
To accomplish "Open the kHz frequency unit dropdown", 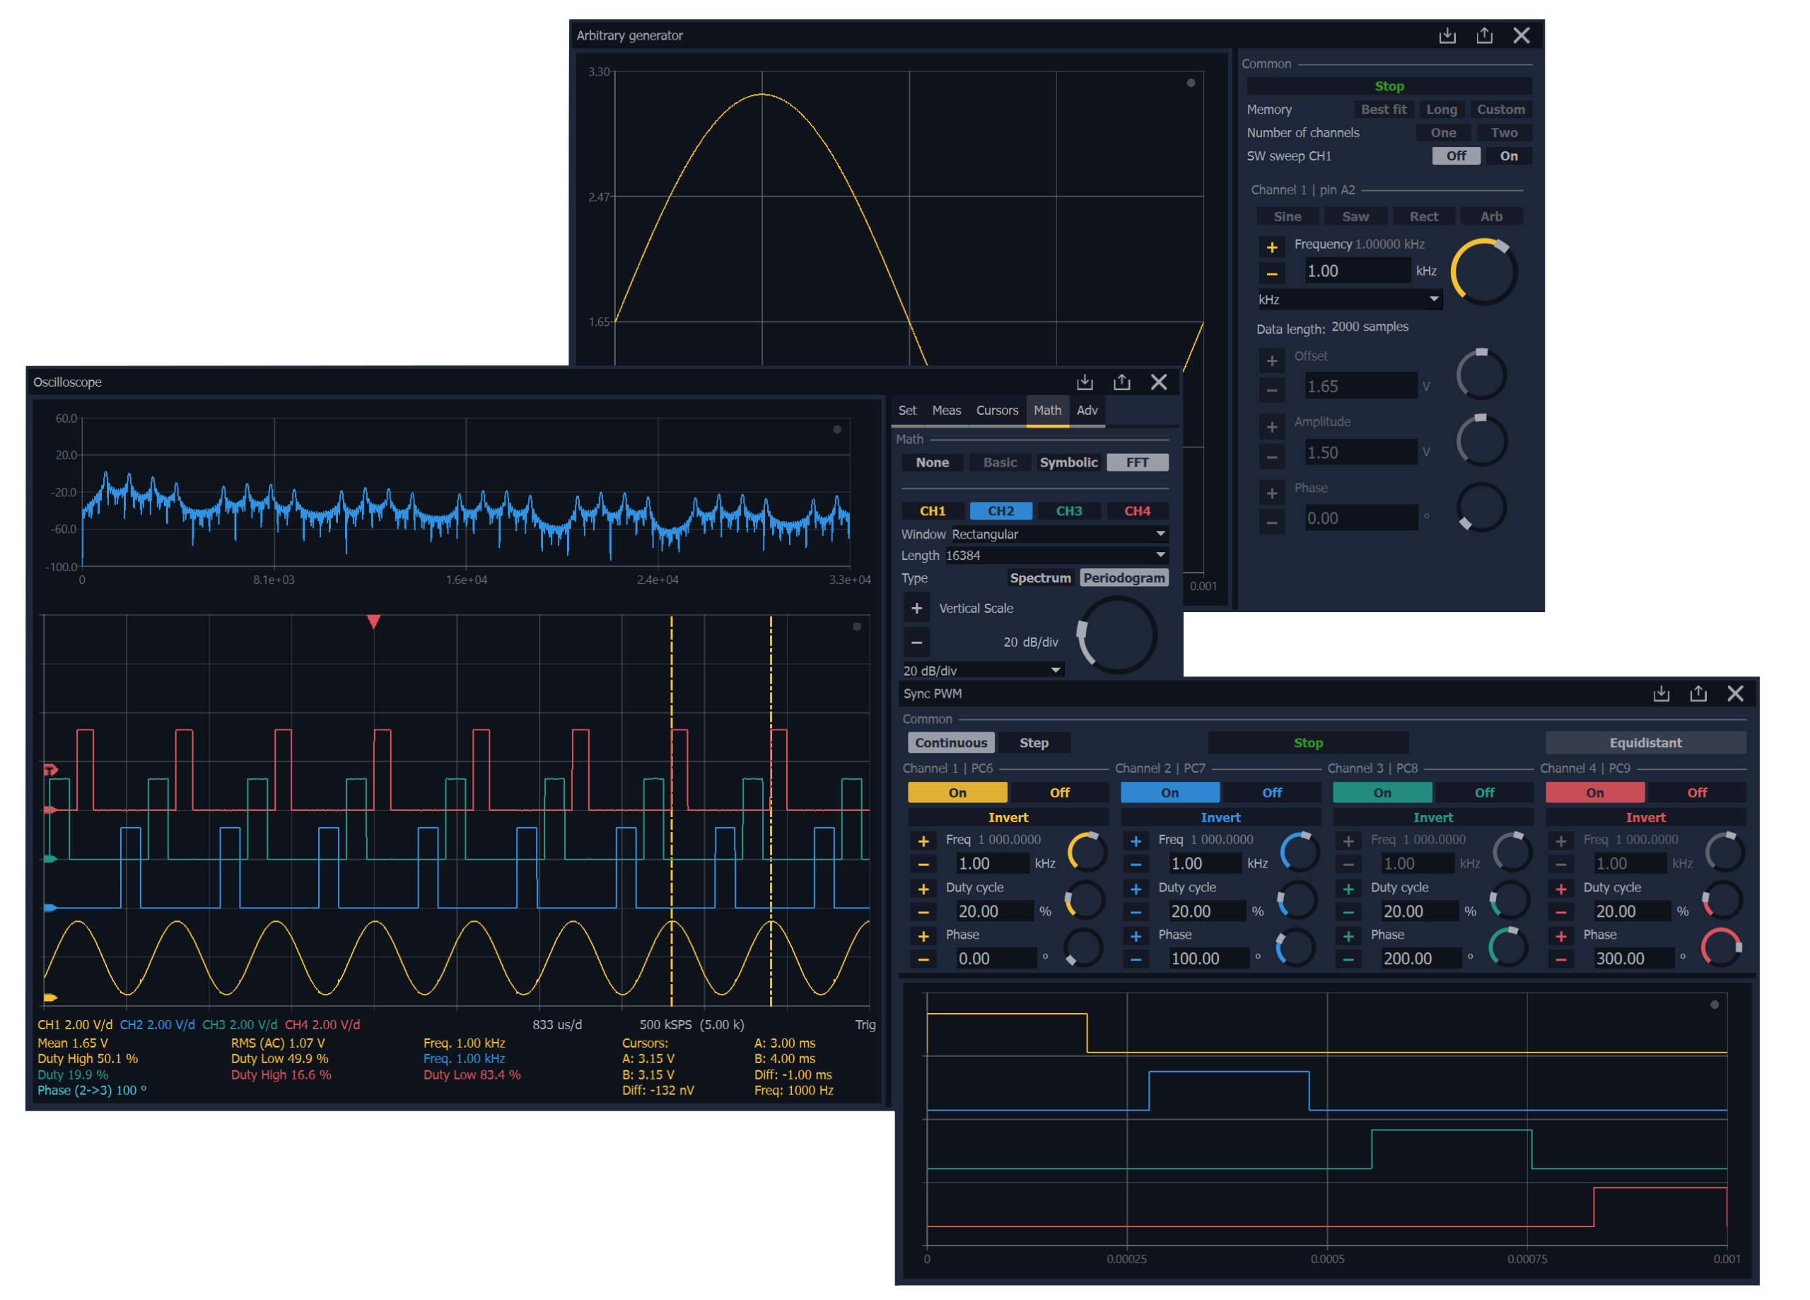I will [x=1348, y=299].
